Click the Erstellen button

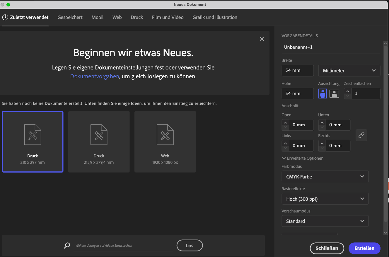pos(364,248)
